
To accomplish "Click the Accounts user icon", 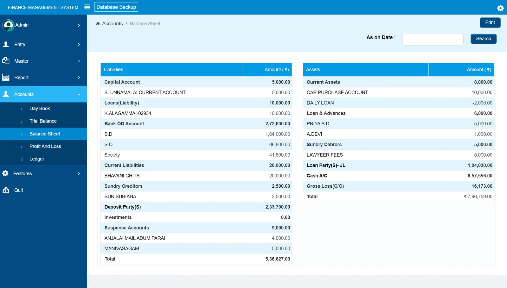I will [x=6, y=94].
